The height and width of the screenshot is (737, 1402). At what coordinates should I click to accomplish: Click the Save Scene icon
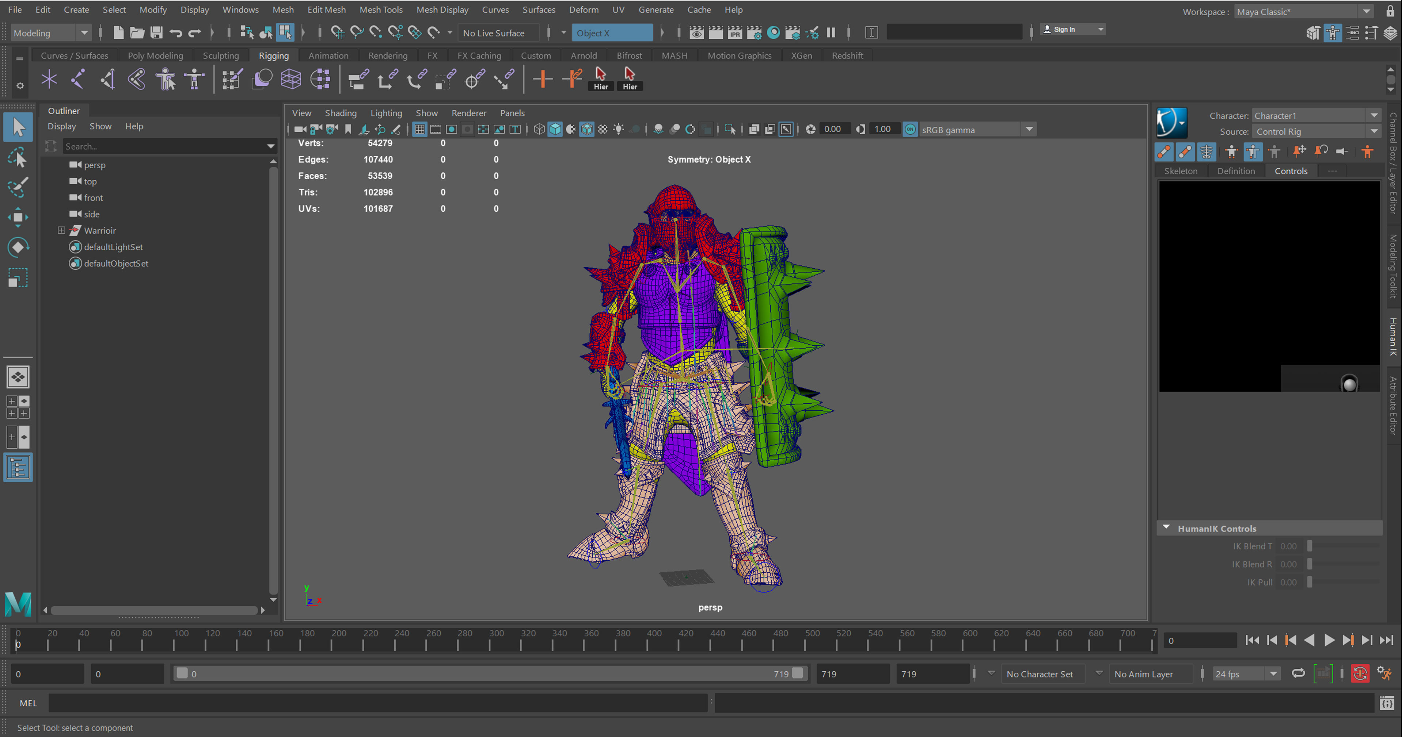coord(157,32)
